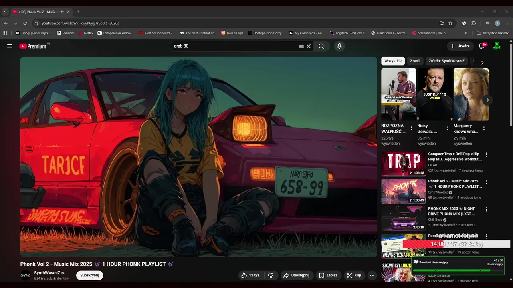The height and width of the screenshot is (288, 513).
Task: Open SynthWavesZ channel avatar
Action: 26,275
